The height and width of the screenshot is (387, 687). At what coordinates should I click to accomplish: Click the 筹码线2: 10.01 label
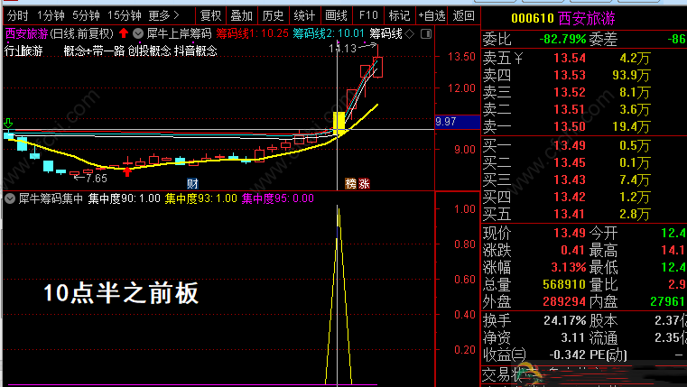pos(329,33)
